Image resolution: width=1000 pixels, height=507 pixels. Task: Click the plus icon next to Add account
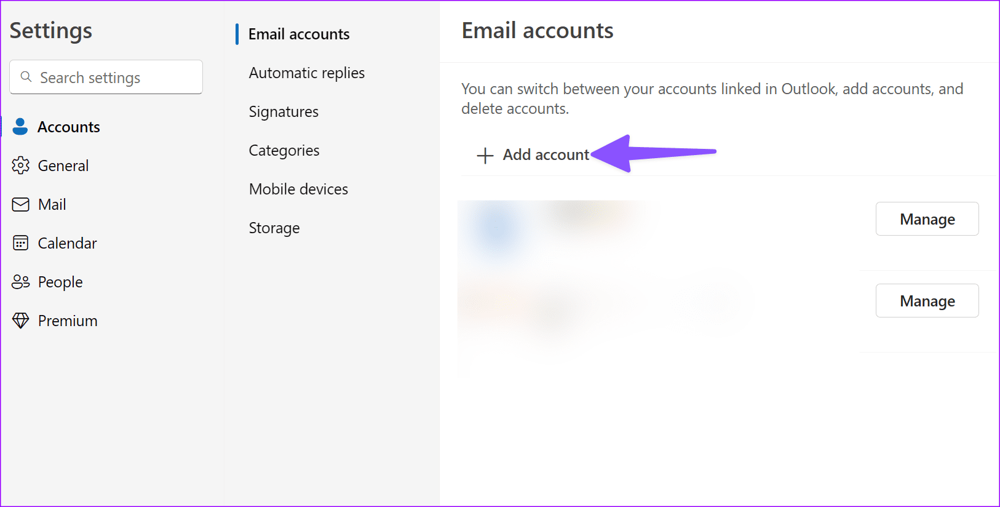pyautogui.click(x=485, y=155)
